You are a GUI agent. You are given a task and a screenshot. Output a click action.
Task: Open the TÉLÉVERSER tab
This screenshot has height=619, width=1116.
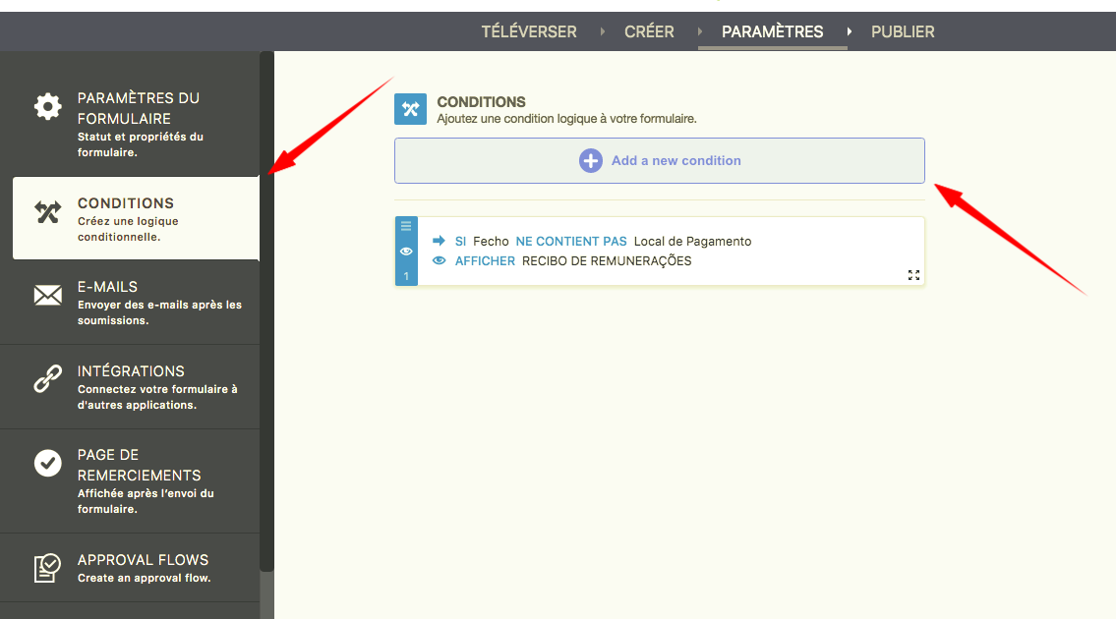pos(529,32)
